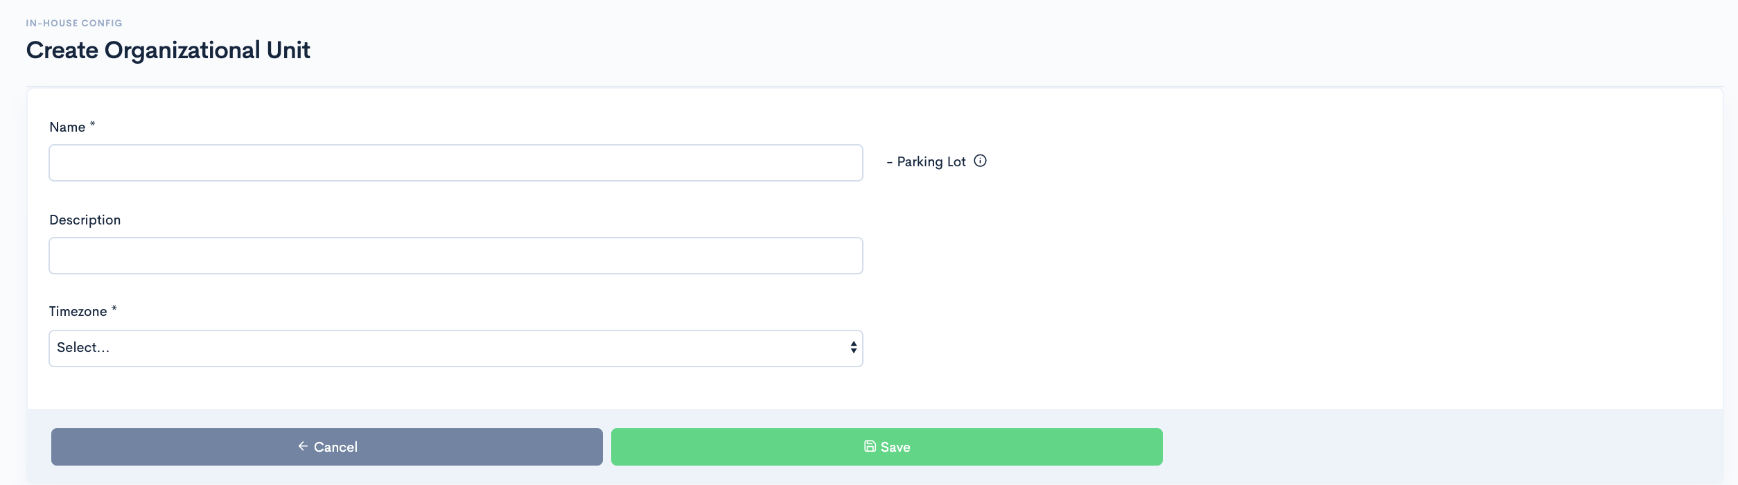Focus the Name input field

point(455,163)
